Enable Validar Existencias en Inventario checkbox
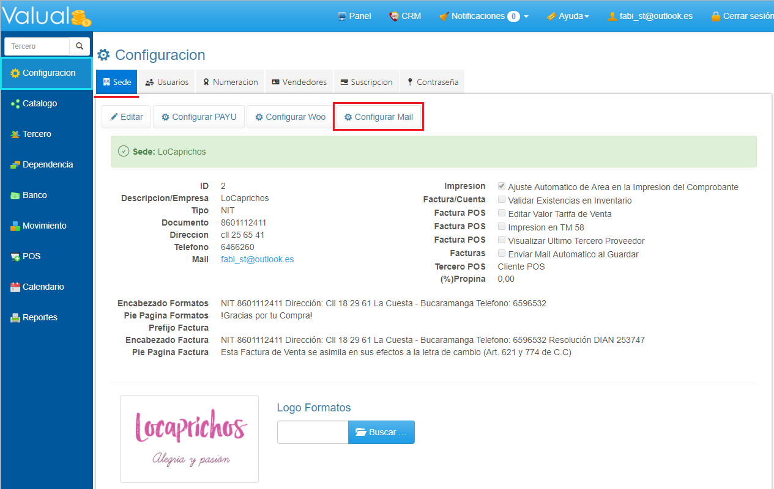Image resolution: width=774 pixels, height=489 pixels. pyautogui.click(x=502, y=200)
